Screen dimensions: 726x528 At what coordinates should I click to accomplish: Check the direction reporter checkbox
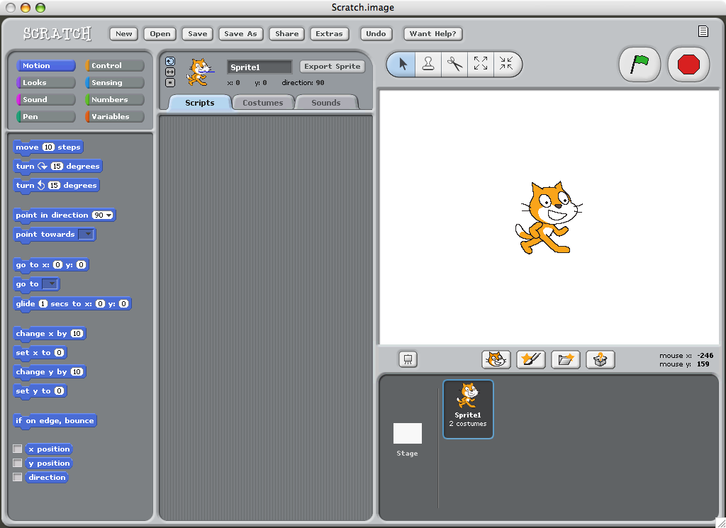[x=18, y=477]
